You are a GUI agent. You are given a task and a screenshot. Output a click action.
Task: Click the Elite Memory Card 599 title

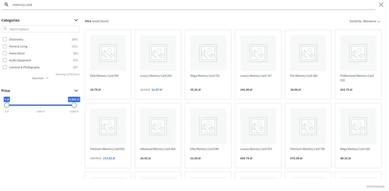[x=104, y=76]
